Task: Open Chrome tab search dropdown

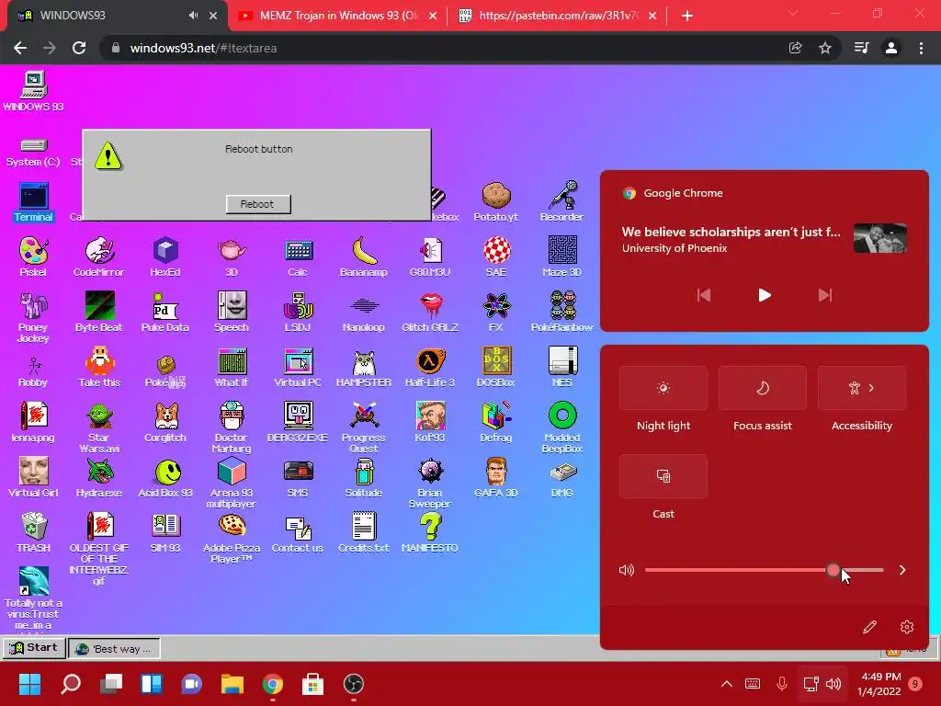Action: point(793,13)
